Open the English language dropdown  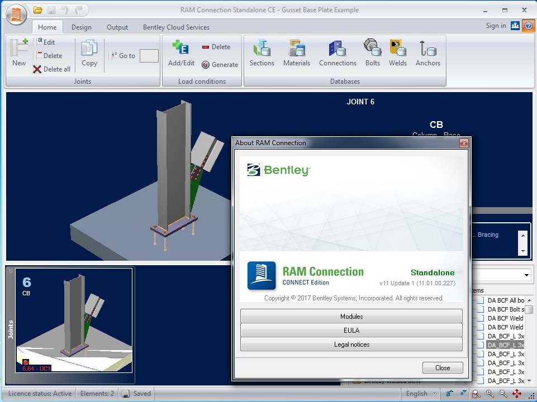[x=421, y=394]
